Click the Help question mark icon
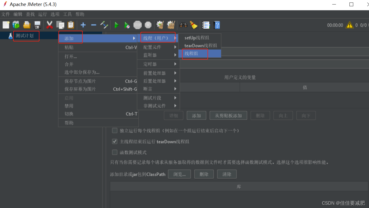The height and width of the screenshot is (208, 369). (x=217, y=25)
